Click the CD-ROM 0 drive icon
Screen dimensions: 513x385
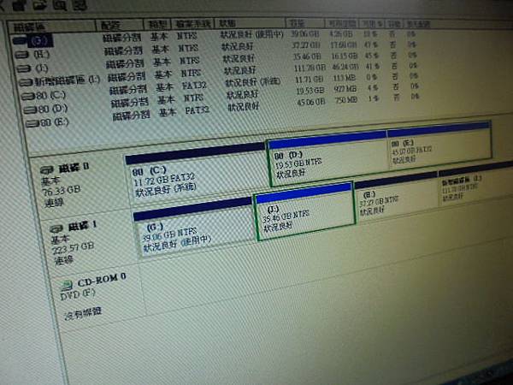67,286
